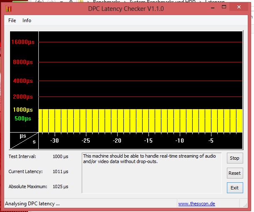Viewport: 254px width, 212px height.
Task: Click the 2000µs scale label
Action: click(23, 97)
